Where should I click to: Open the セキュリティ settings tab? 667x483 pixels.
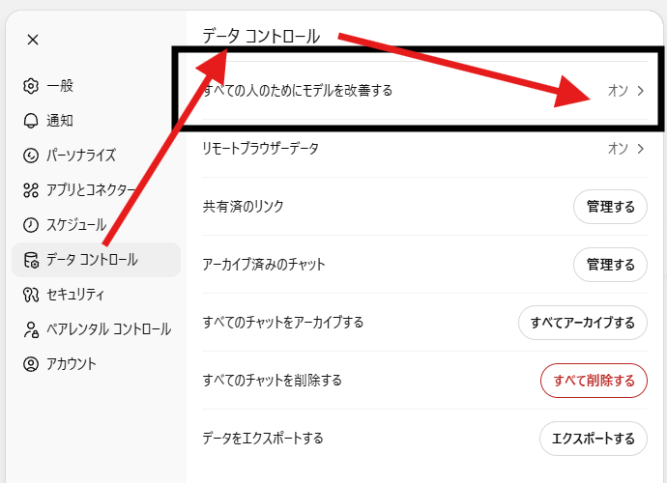tap(75, 295)
